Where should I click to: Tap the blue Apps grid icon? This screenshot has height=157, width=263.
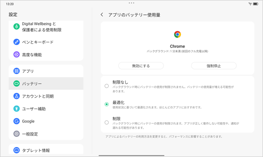17,71
